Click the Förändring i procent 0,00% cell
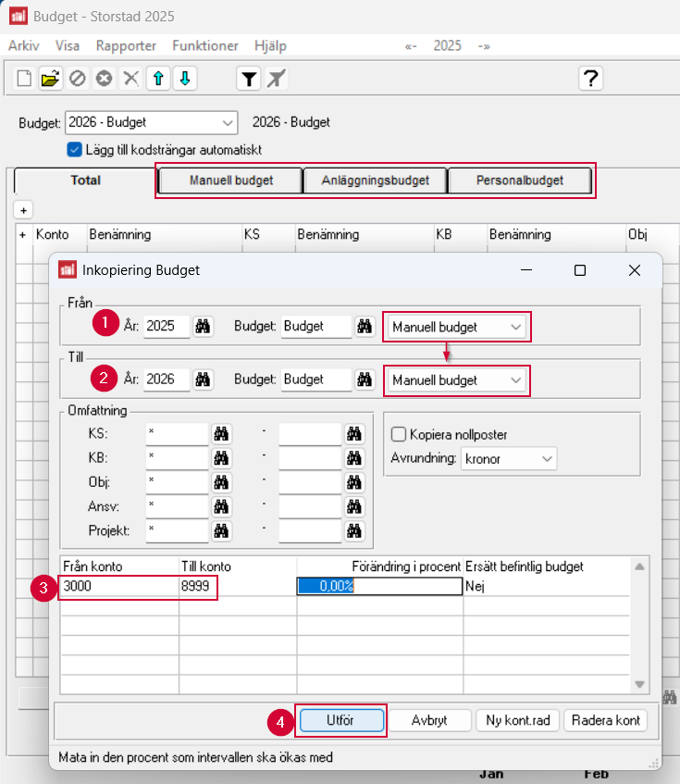The width and height of the screenshot is (680, 784). pyautogui.click(x=378, y=586)
